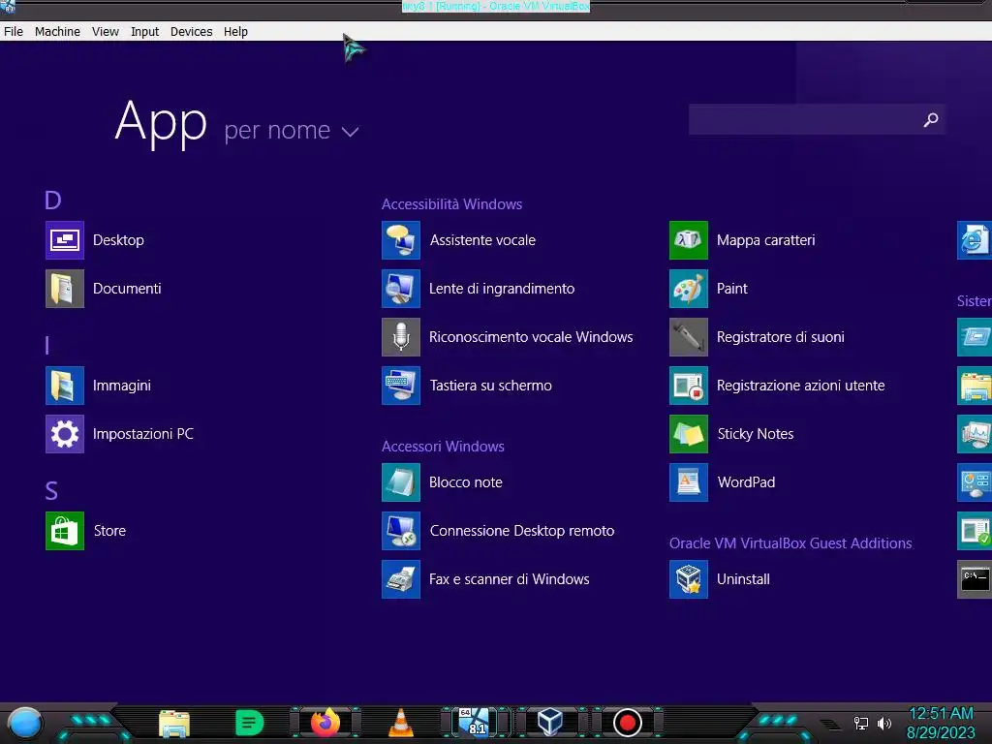Click the letter I group header
The height and width of the screenshot is (744, 992).
point(46,346)
